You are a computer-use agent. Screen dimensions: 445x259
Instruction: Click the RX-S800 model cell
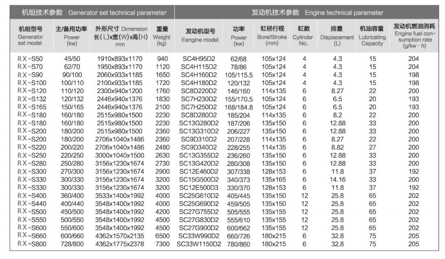(32, 244)
